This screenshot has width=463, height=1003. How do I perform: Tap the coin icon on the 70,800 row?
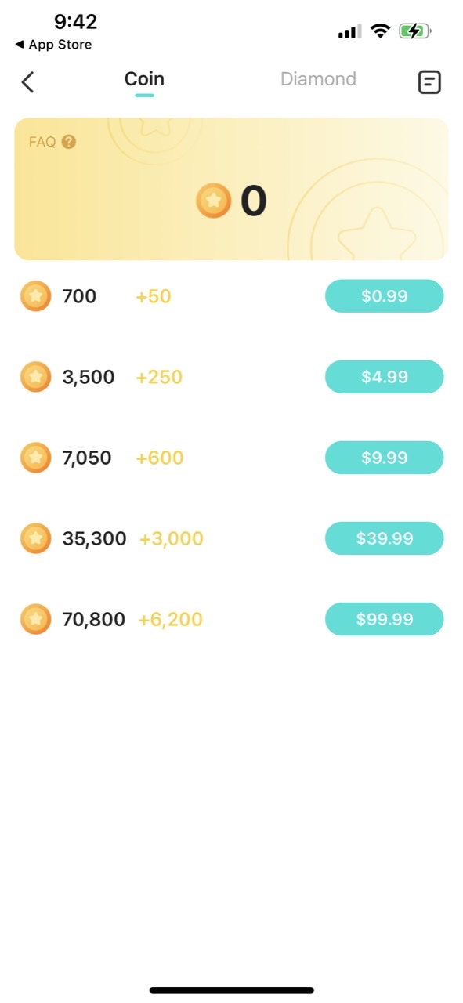click(35, 619)
